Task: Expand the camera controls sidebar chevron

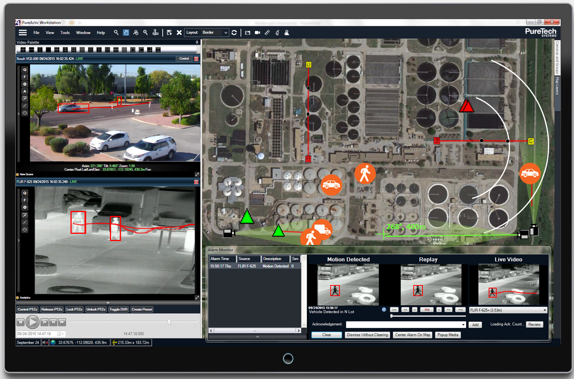Action: pos(19,113)
